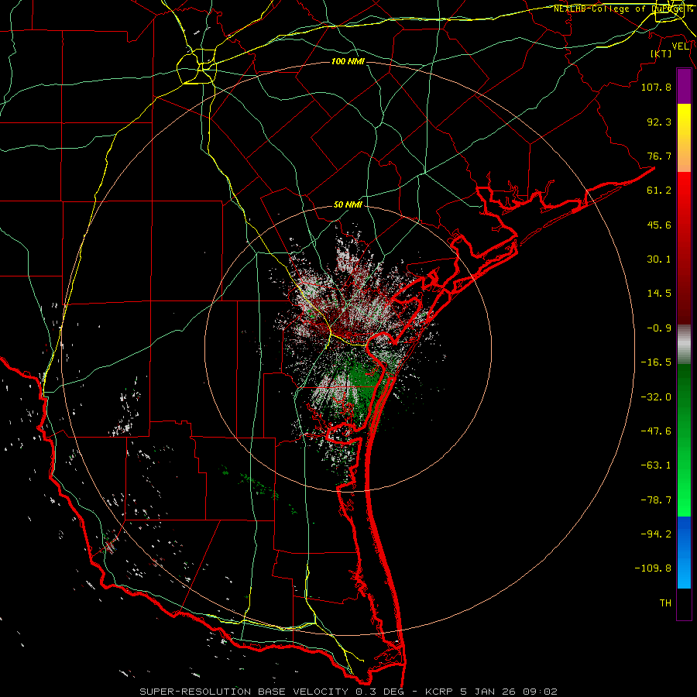Click the 50 NMI range ring label

[x=348, y=205]
